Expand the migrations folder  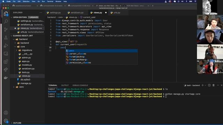coord(16,50)
